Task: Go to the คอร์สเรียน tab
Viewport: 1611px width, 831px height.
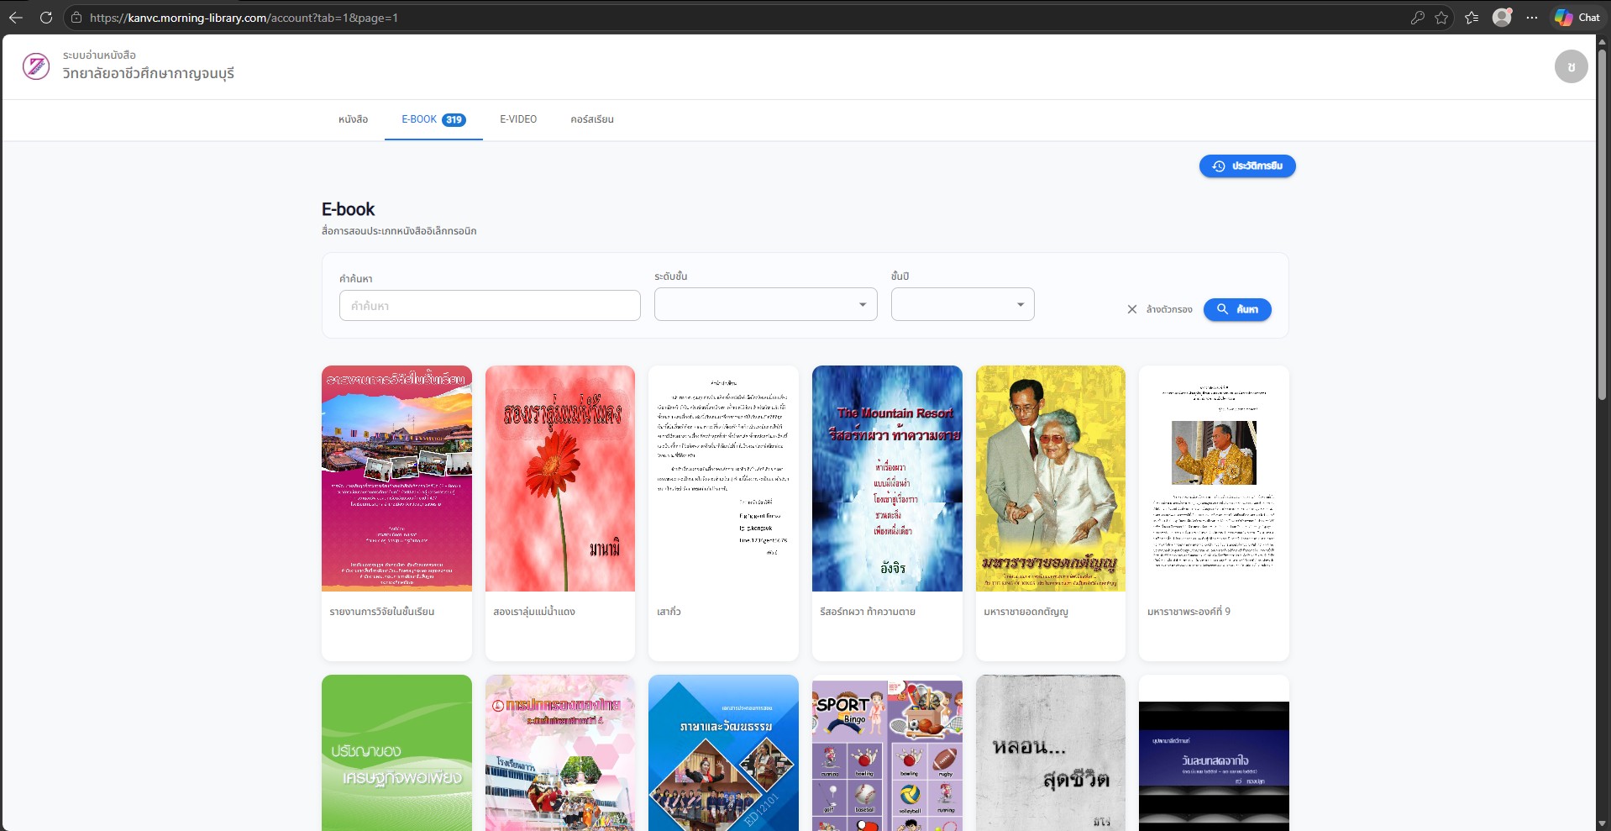Action: 592,119
